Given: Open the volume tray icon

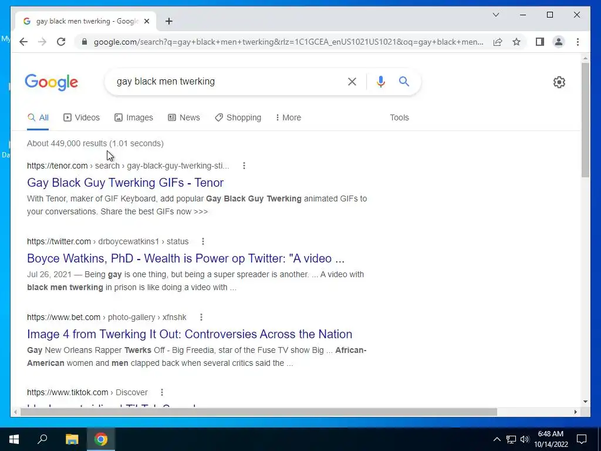Looking at the screenshot, I should tap(525, 439).
